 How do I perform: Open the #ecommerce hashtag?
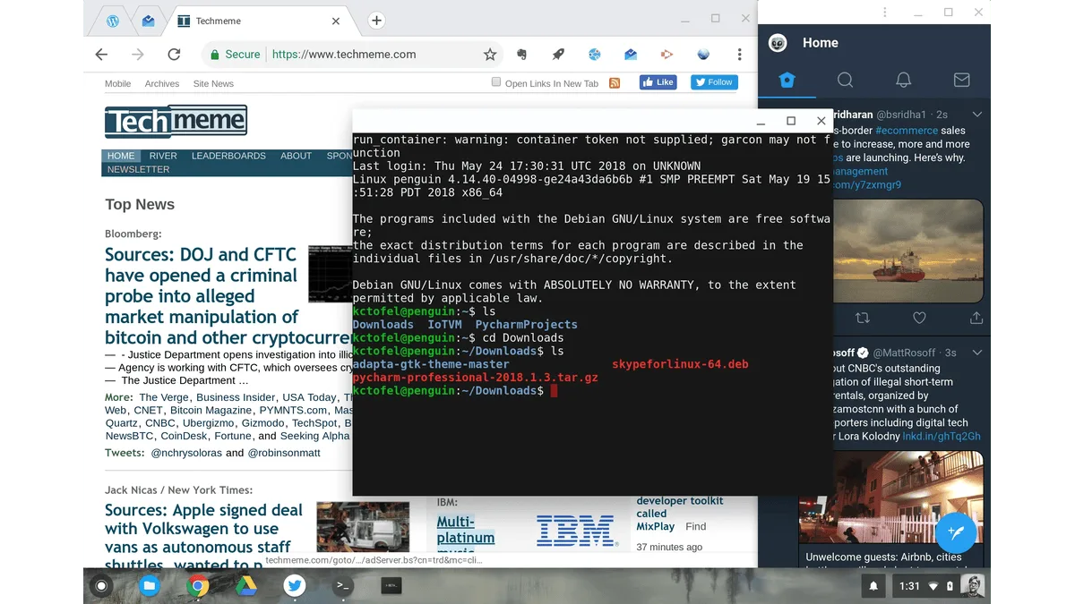(906, 131)
